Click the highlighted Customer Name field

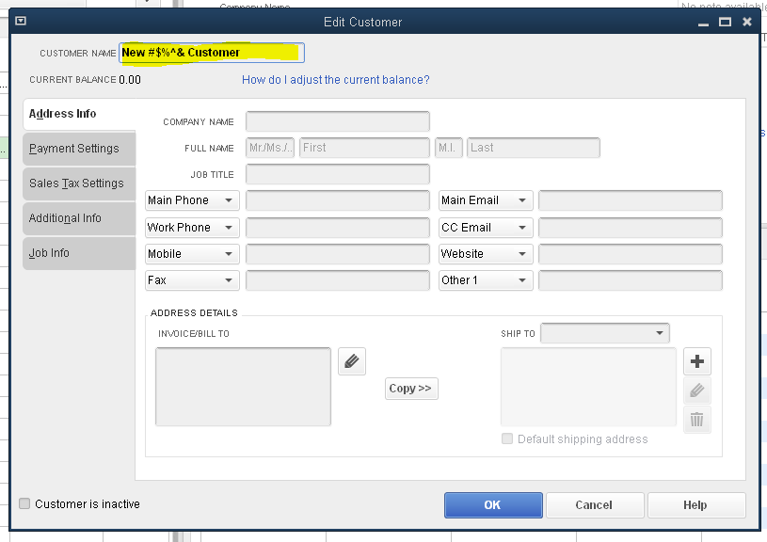212,53
